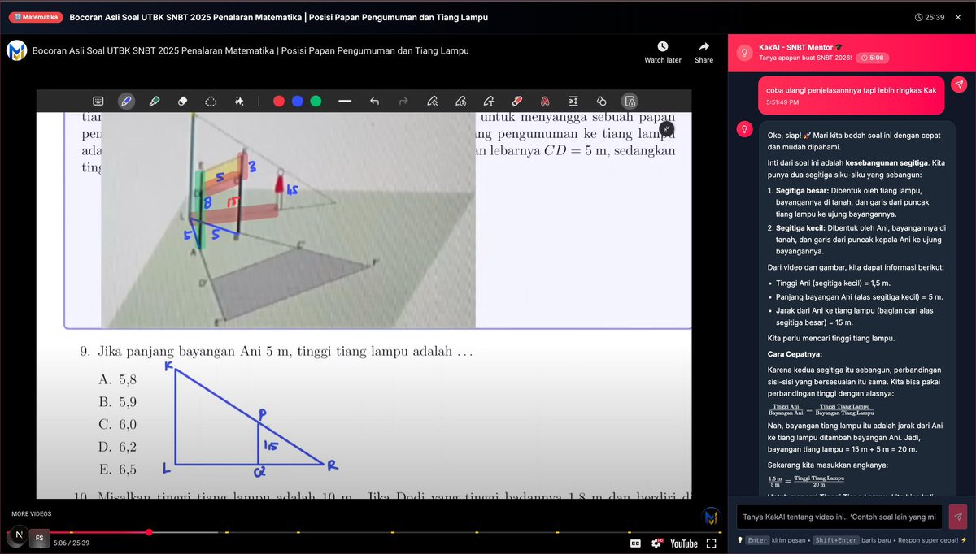Click the shapes tool icon in toolbar
The height and width of the screenshot is (554, 976).
click(601, 101)
